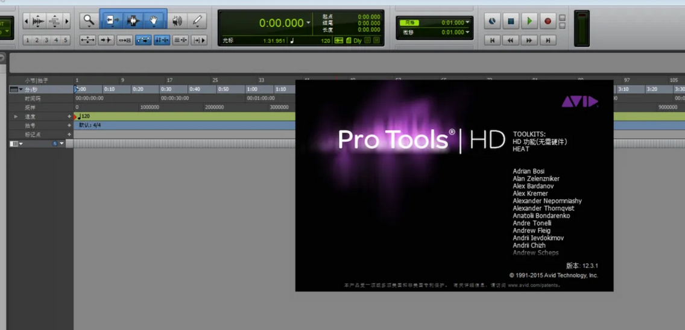The height and width of the screenshot is (330, 685).
Task: Click the selection start time field
Action: tap(368, 17)
